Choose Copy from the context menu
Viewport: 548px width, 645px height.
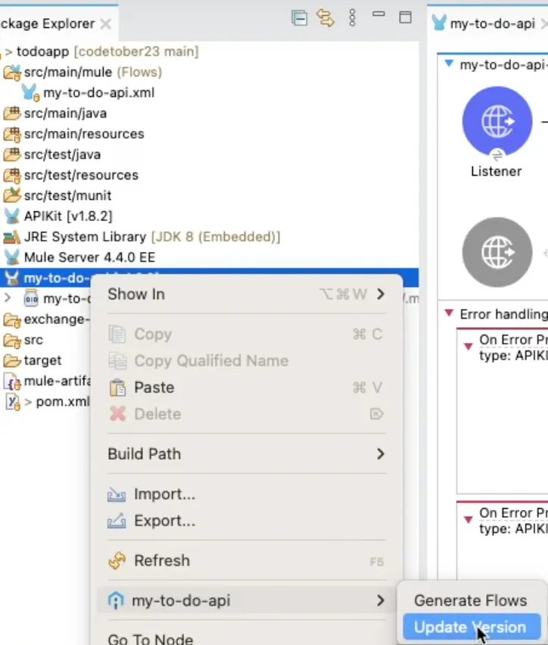[246, 334]
